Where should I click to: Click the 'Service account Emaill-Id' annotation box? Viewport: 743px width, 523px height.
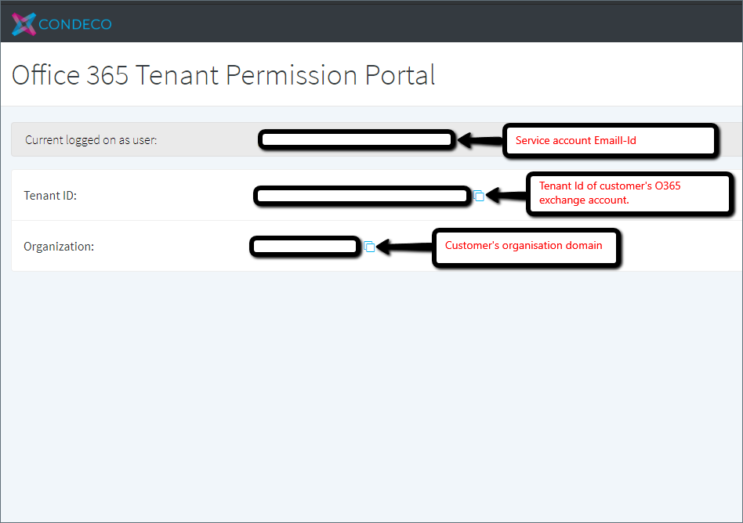pos(610,140)
